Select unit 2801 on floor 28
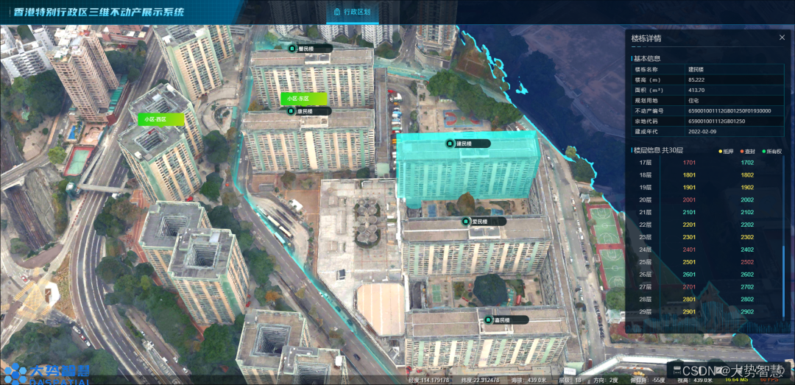Viewport: 795px width, 385px height. [689, 300]
